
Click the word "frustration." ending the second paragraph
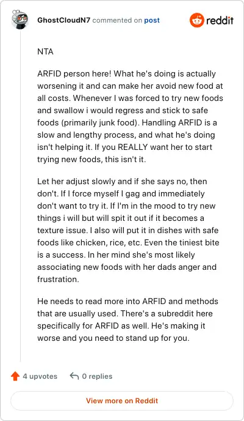(x=58, y=279)
